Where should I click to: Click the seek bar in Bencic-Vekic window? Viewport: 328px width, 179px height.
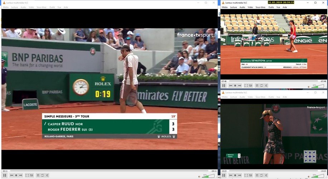tap(274, 171)
